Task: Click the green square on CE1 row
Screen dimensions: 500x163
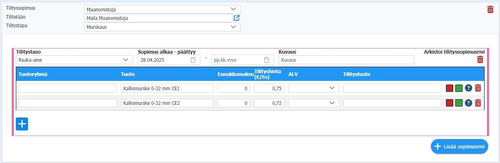Action: [x=459, y=88]
